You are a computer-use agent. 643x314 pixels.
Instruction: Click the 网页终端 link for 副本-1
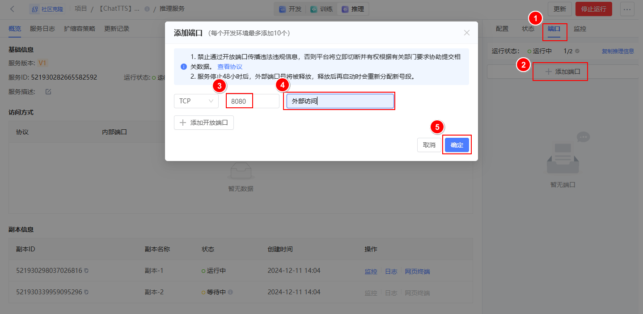tap(417, 272)
